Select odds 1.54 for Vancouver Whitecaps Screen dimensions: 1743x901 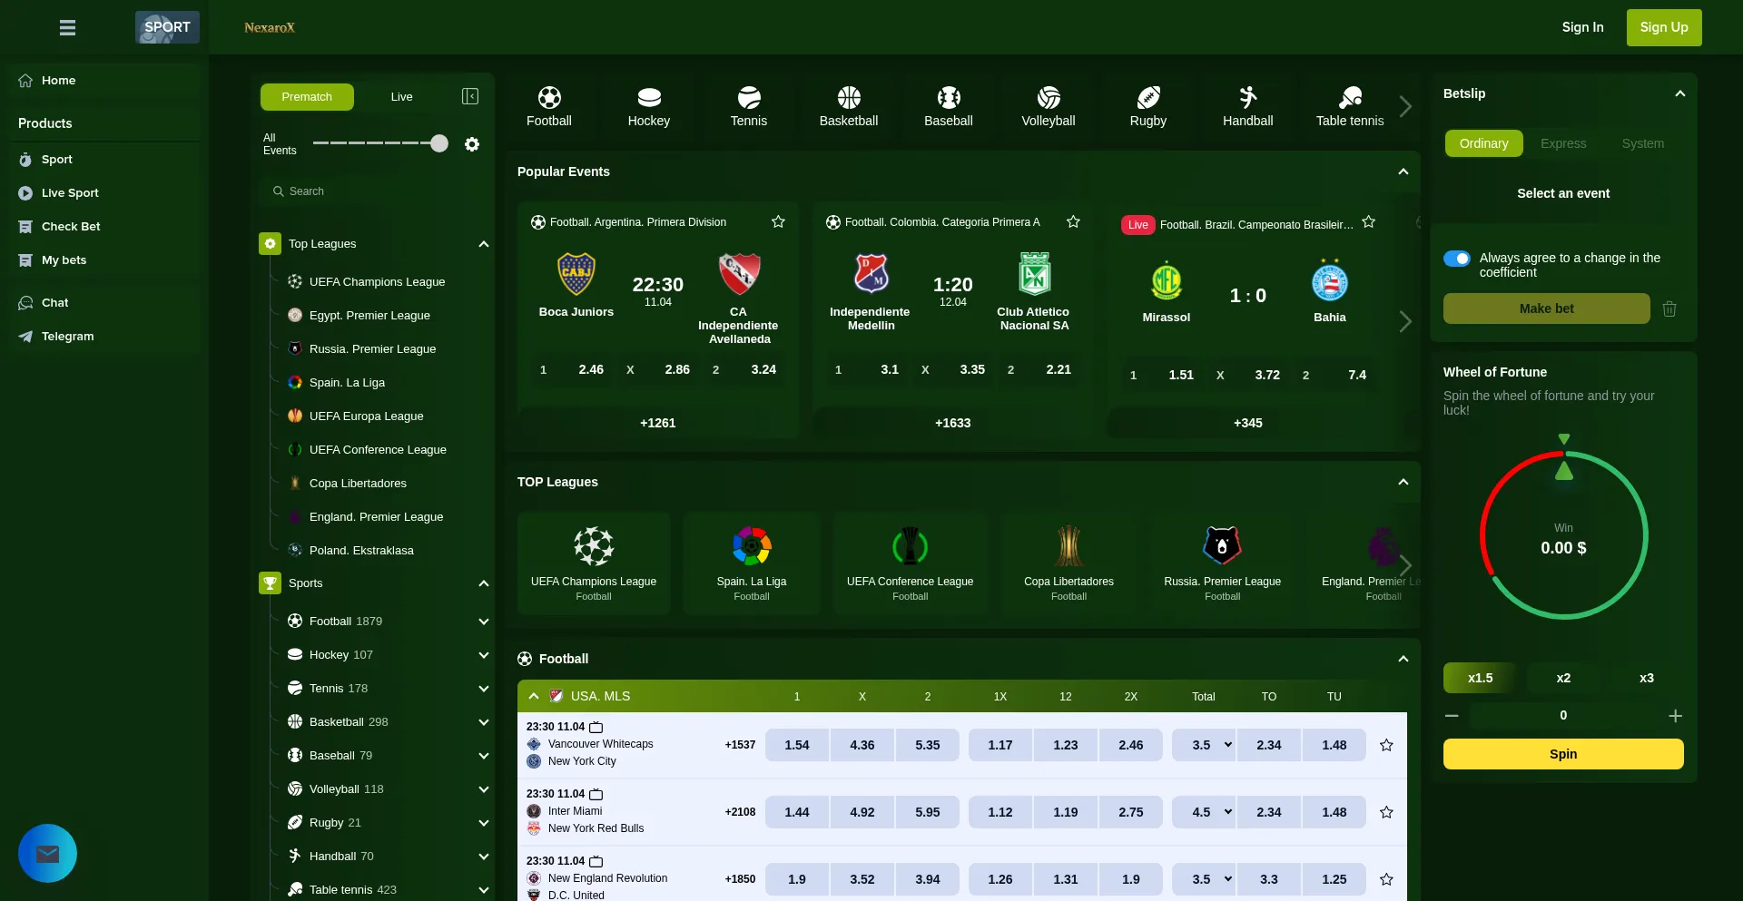pyautogui.click(x=797, y=745)
